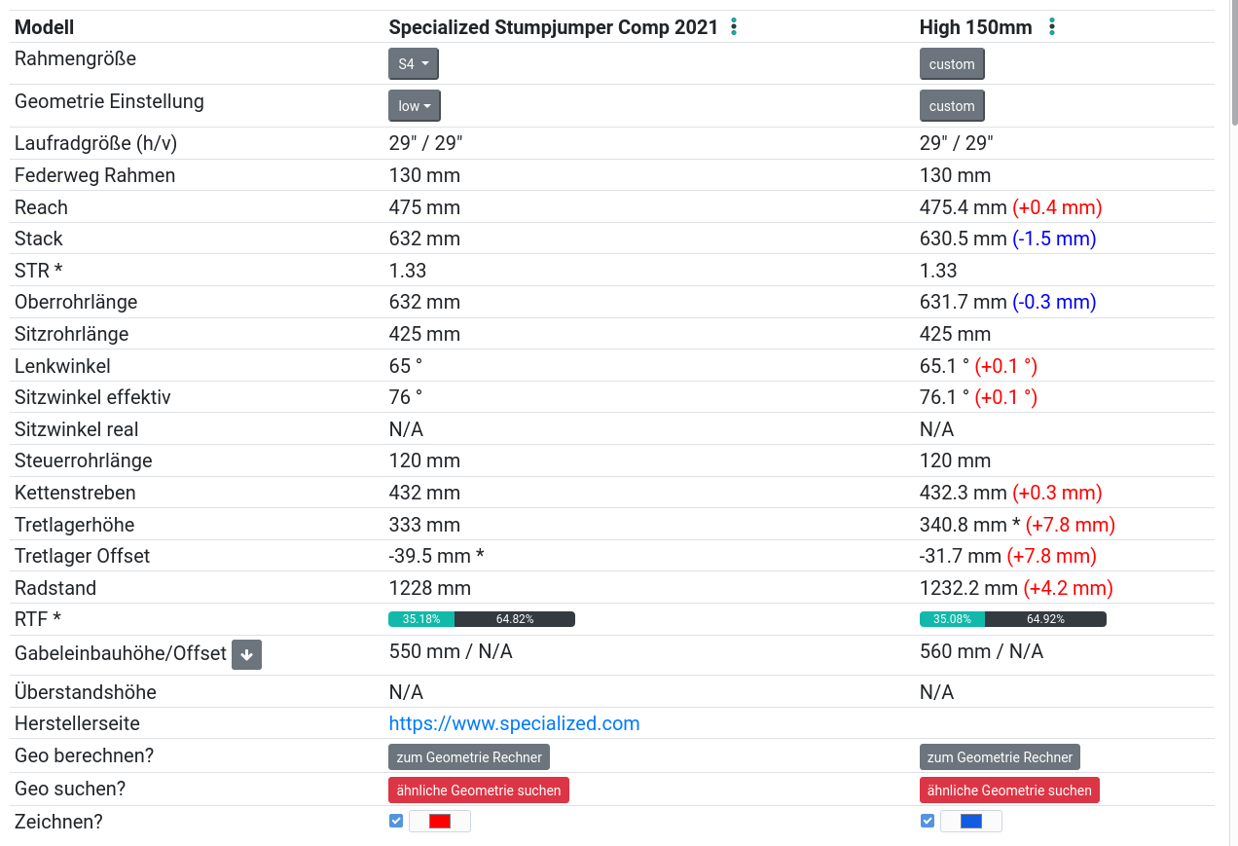Click the Stumpjumper RTF percentage bar
This screenshot has width=1238, height=846.
pos(482,619)
